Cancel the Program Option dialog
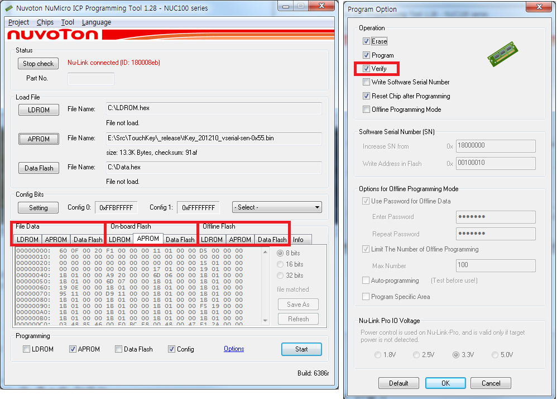This screenshot has height=399, width=557. click(491, 383)
